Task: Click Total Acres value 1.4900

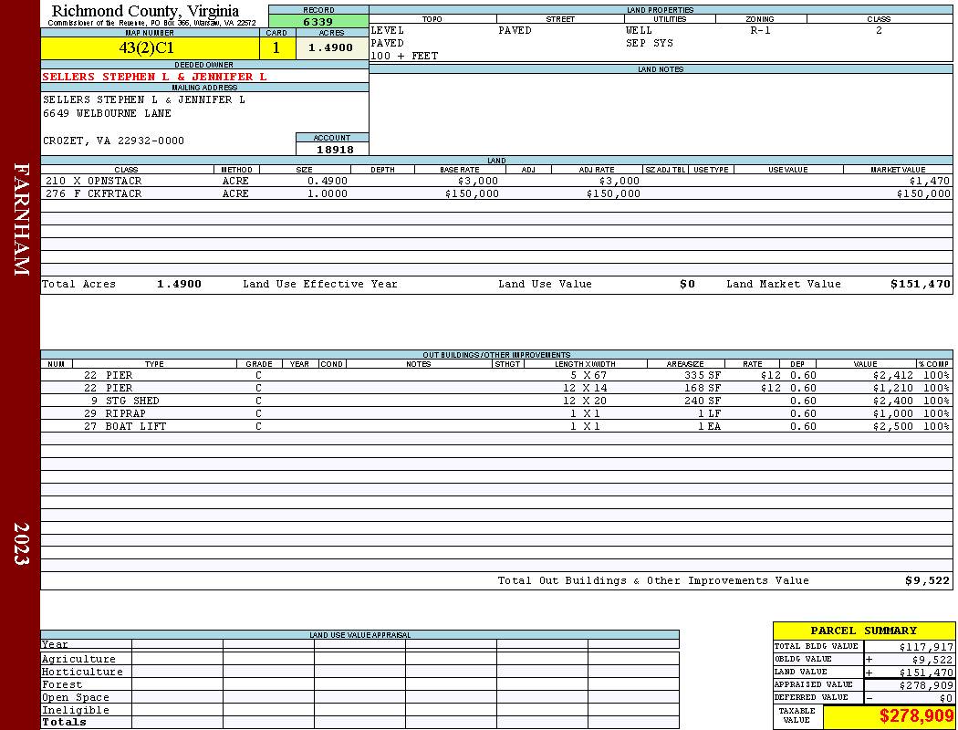Action: point(179,284)
